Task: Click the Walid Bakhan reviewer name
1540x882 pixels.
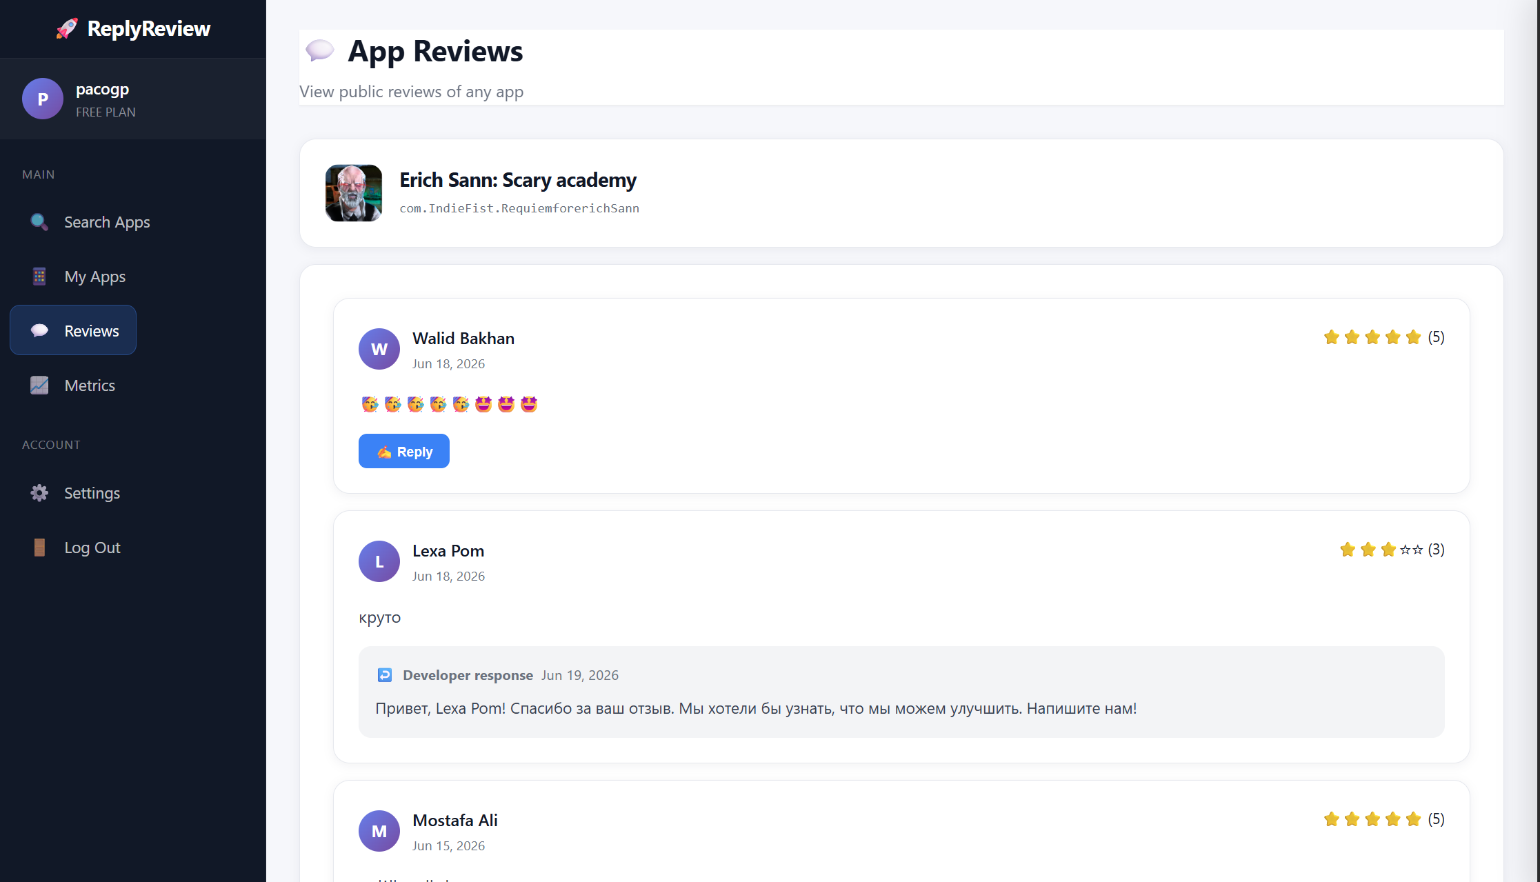Action: click(x=463, y=339)
